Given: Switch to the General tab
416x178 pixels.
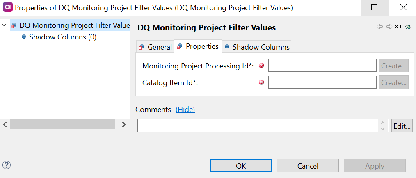Looking at the screenshot, I should [155, 47].
